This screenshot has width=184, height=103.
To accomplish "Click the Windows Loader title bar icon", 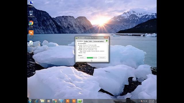I will 76,38.
